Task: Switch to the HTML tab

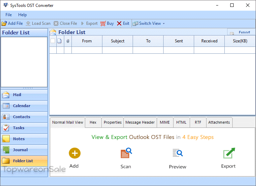Action: 181,122
